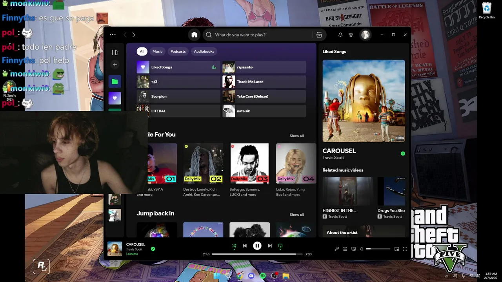Open the ripsanto shortcut card
The image size is (502, 282).
tap(264, 67)
